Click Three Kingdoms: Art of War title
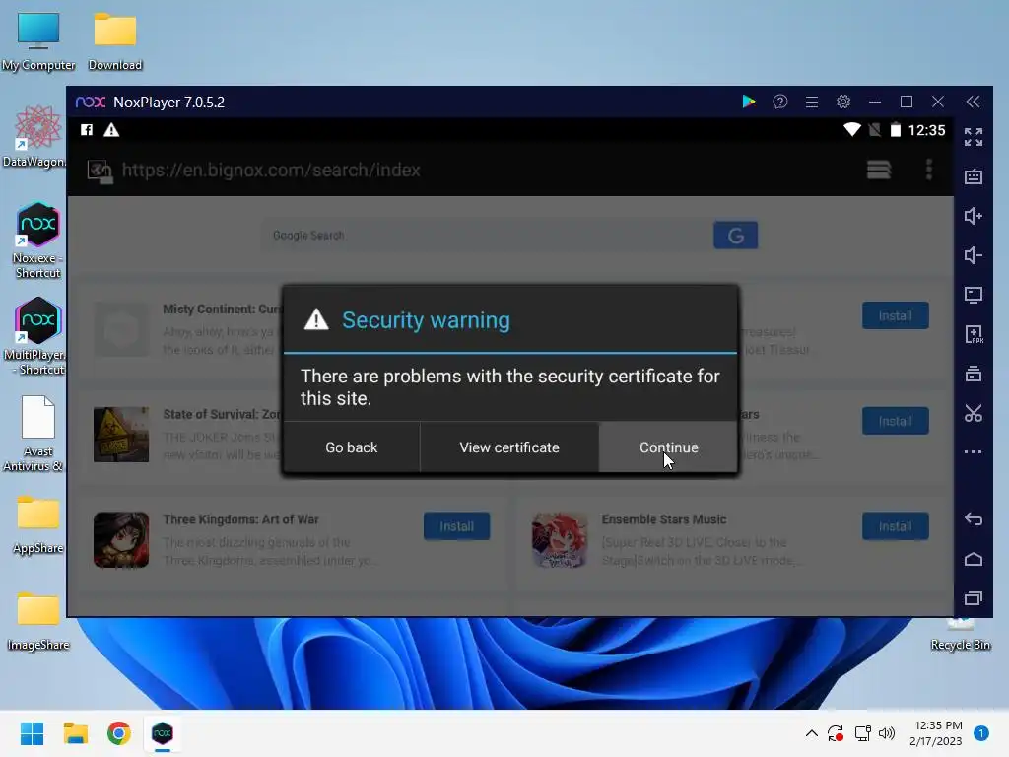This screenshot has height=757, width=1009. tap(240, 519)
